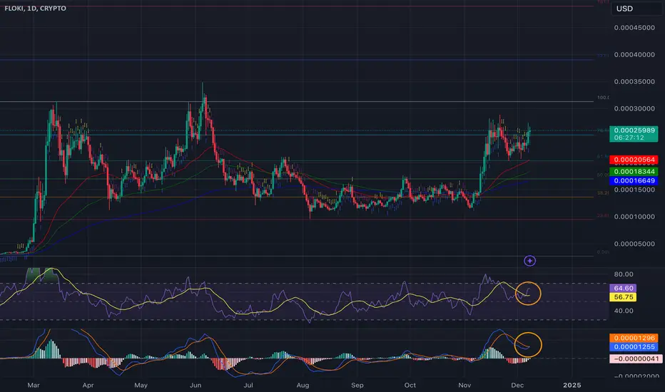Viewport: 665px width, 392px height.
Task: Click the Apr label on time axis
Action: [88, 385]
